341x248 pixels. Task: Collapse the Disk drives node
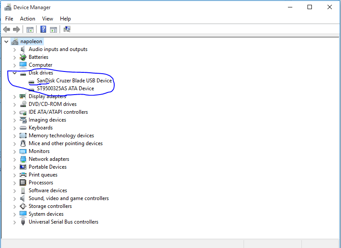tap(15, 73)
